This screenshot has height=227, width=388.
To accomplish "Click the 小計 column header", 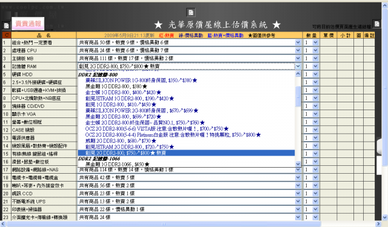I will pyautogui.click(x=345, y=35).
